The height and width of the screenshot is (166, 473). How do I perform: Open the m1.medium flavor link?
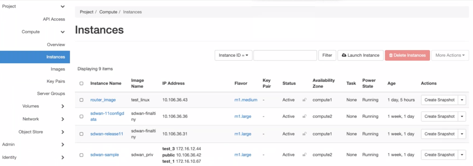point(246,100)
